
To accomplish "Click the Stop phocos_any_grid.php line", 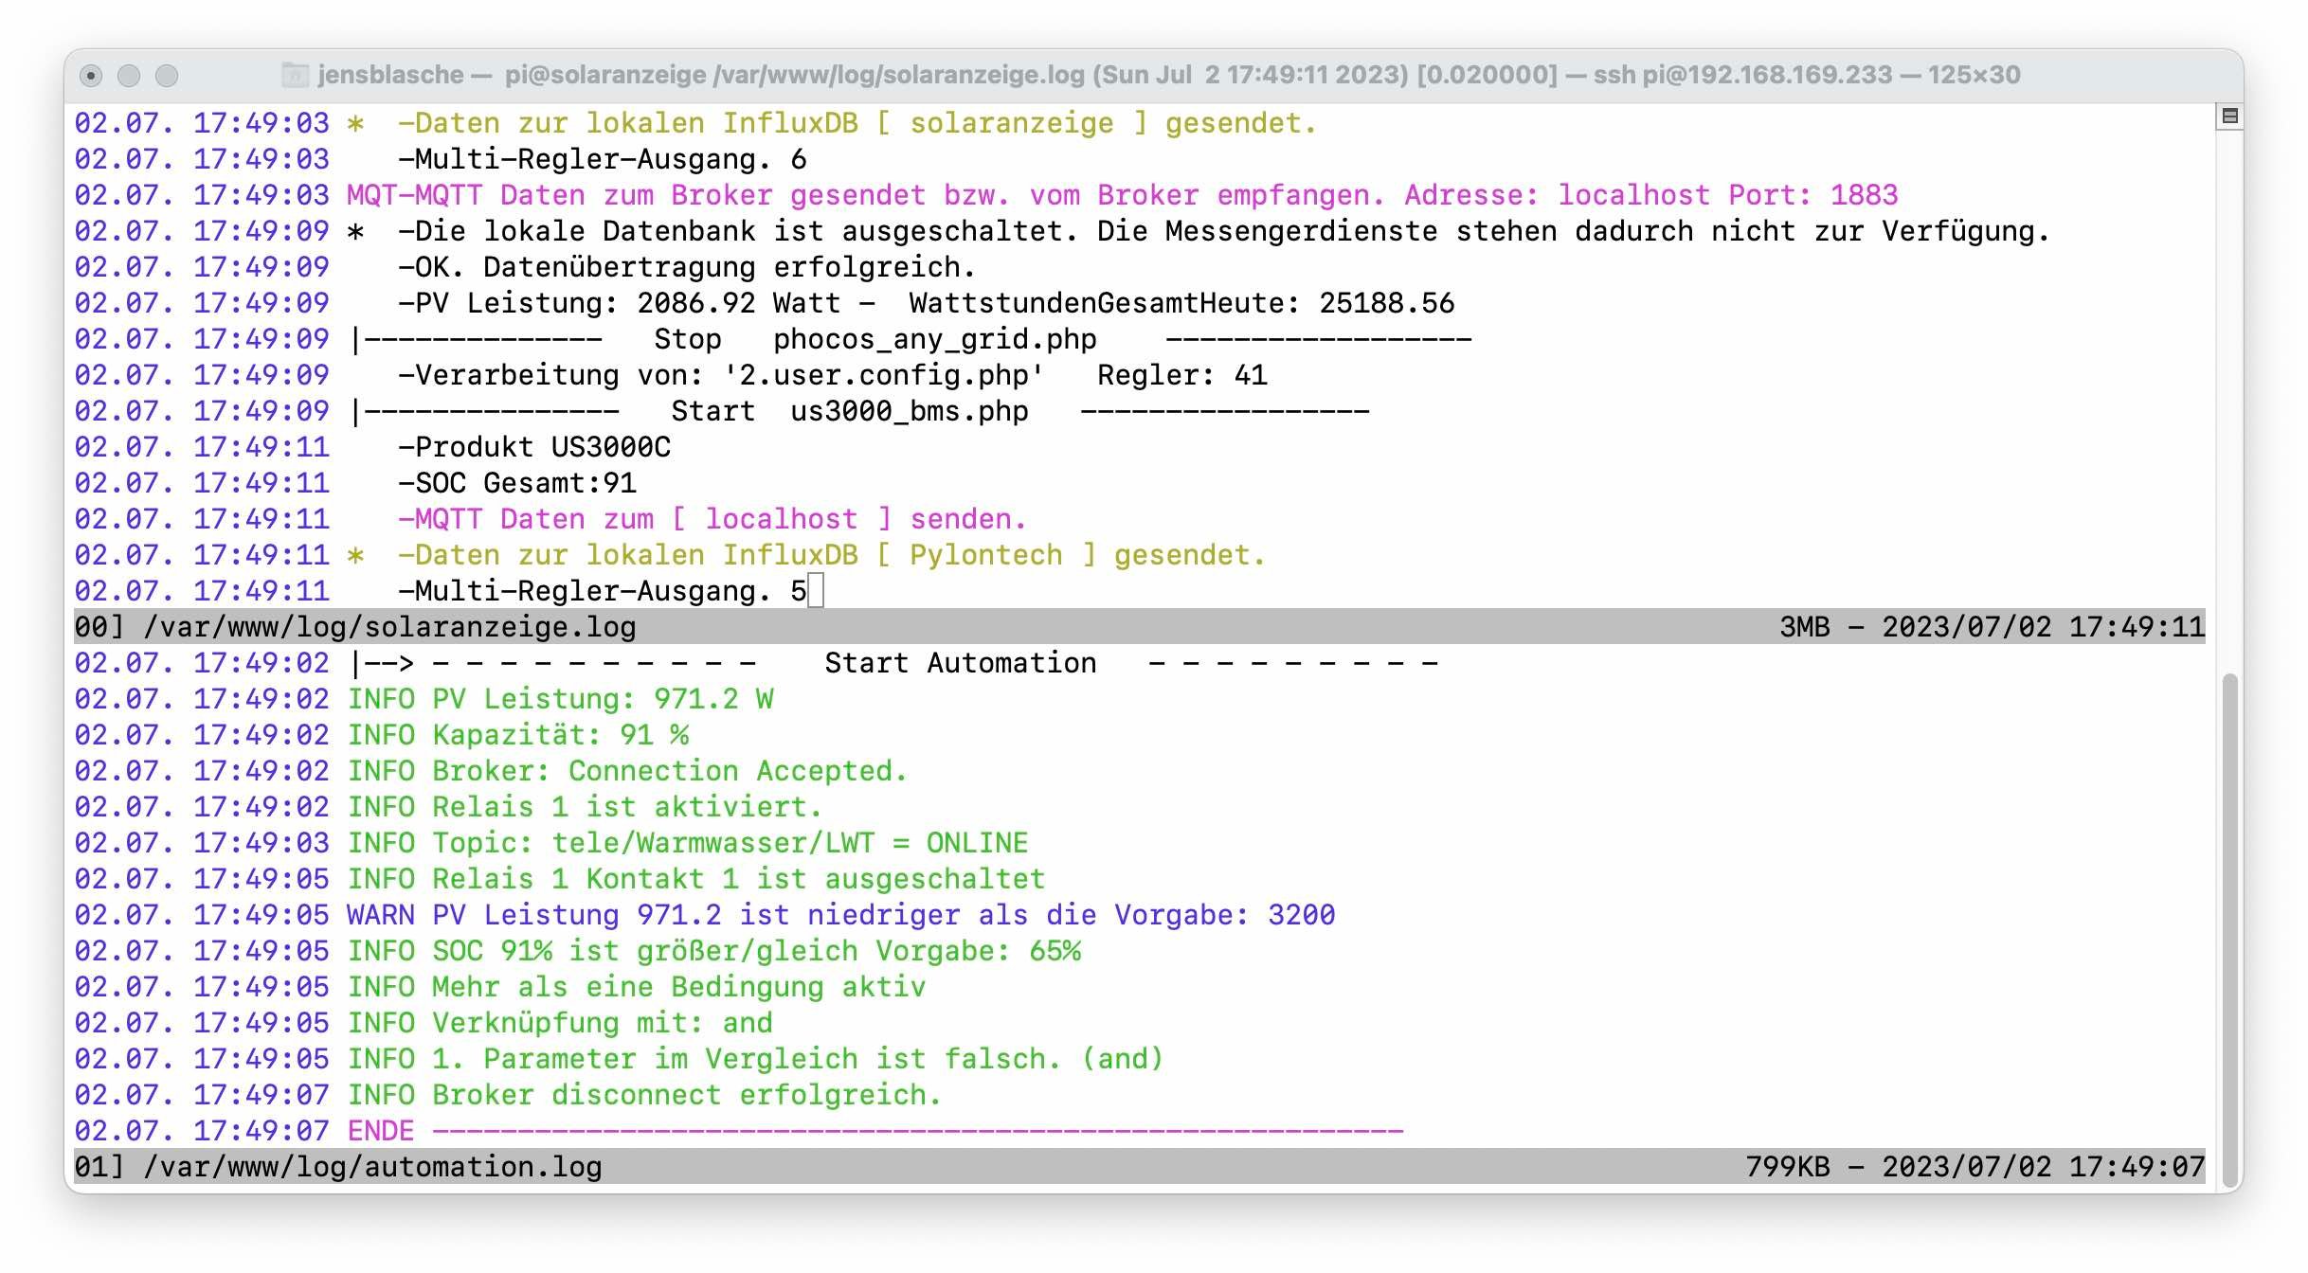I will (874, 339).
